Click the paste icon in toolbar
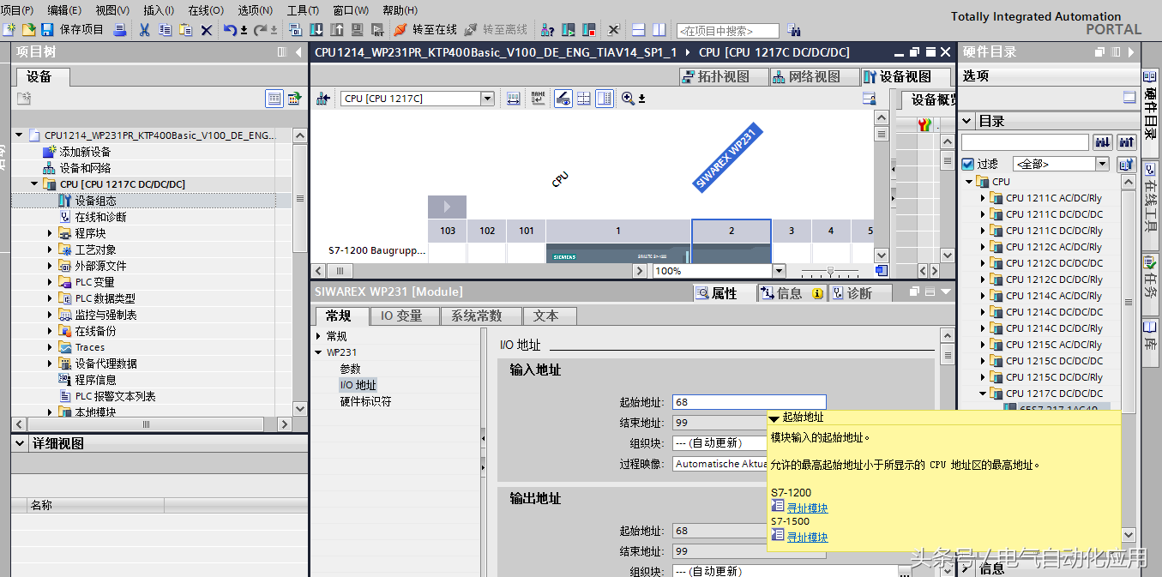This screenshot has width=1162, height=577. pos(185,30)
